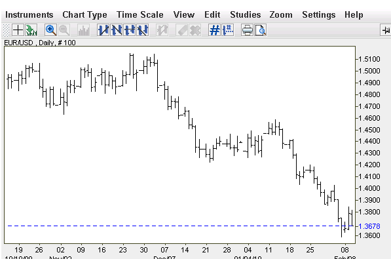391x259 pixels.
Task: Open the Instruments menu
Action: 29,14
